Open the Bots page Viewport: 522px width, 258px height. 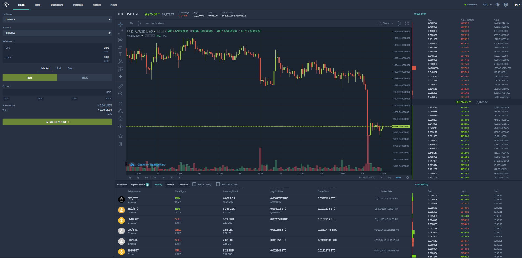pyautogui.click(x=38, y=5)
